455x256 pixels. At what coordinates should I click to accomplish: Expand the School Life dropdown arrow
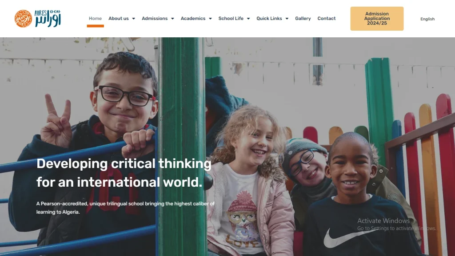point(248,19)
